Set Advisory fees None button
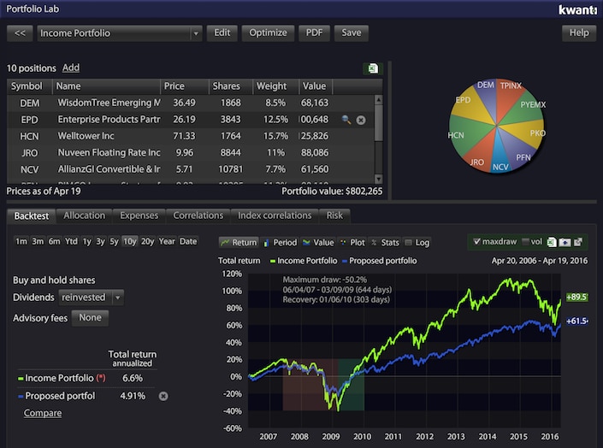 click(90, 318)
